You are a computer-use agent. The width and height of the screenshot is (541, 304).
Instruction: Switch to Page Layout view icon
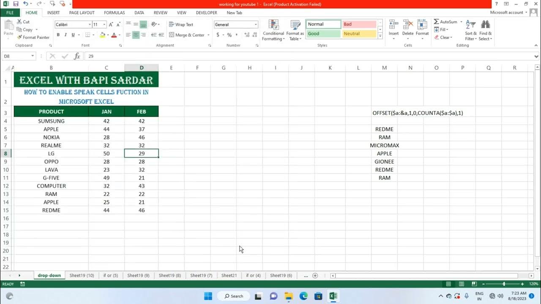(x=462, y=284)
